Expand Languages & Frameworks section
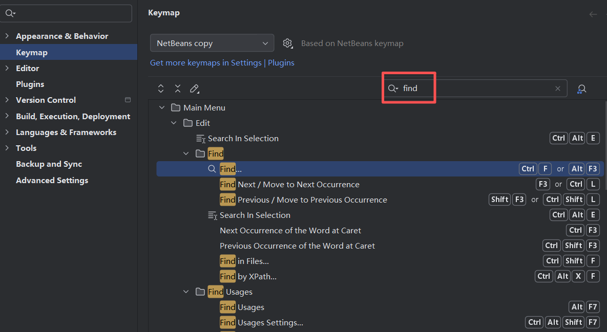 point(7,132)
